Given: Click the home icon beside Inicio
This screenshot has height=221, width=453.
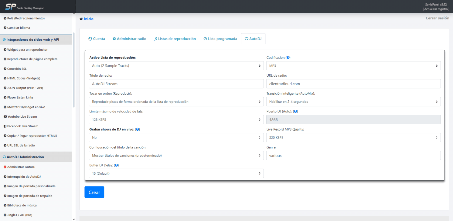Looking at the screenshot, I should [x=81, y=19].
